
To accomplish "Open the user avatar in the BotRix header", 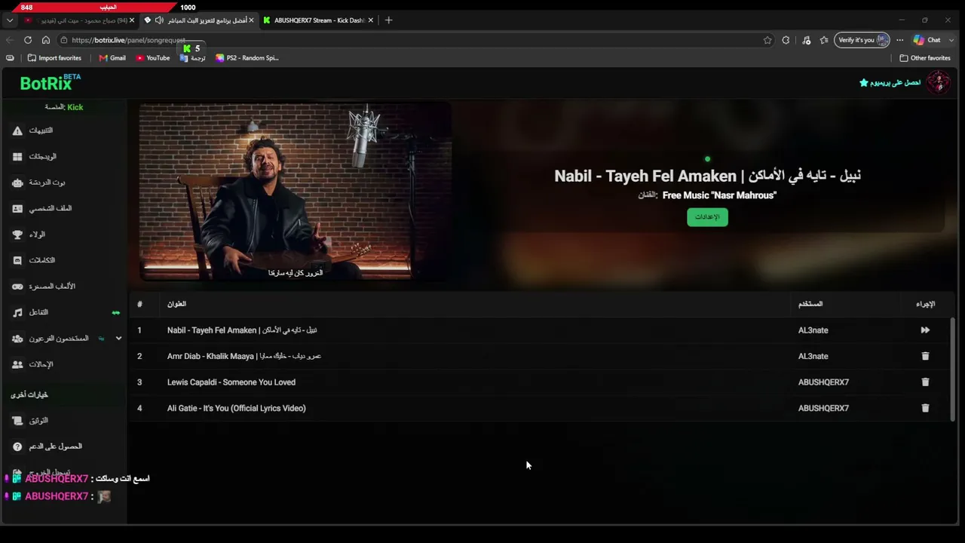I will (x=939, y=82).
